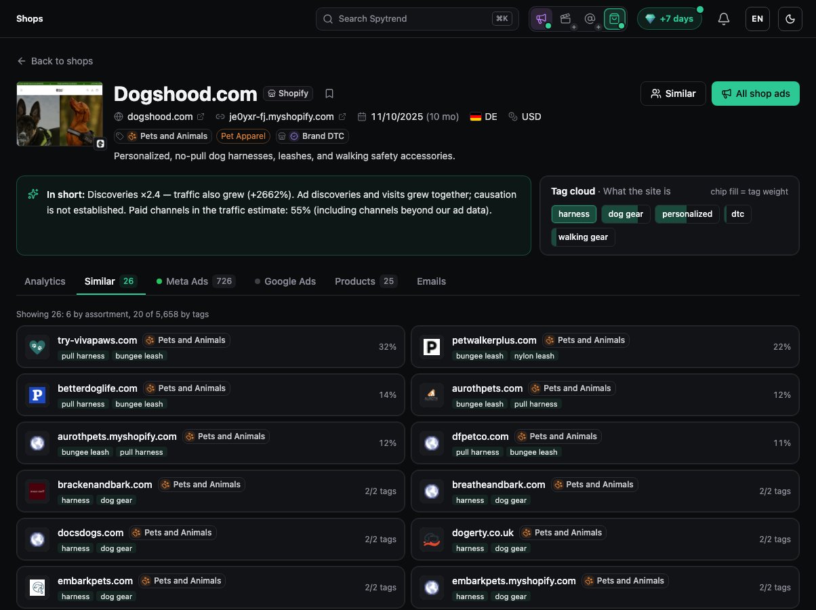The width and height of the screenshot is (816, 610).
Task: Click Pets and Animals chip on docsdogs.com row
Action: [173, 533]
